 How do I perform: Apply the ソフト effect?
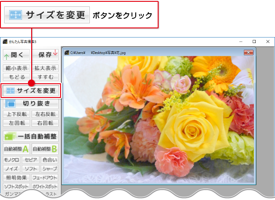point(31,169)
